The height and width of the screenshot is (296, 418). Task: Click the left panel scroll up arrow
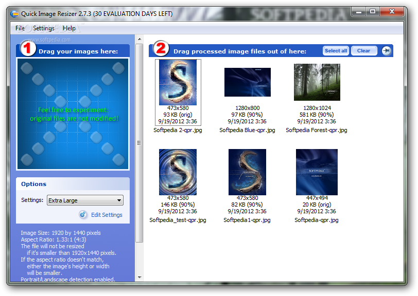pyautogui.click(x=140, y=39)
